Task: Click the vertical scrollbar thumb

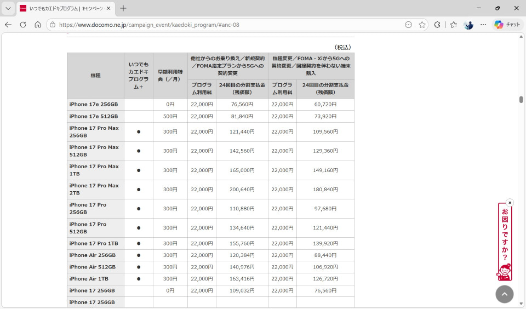Action: coord(521,100)
